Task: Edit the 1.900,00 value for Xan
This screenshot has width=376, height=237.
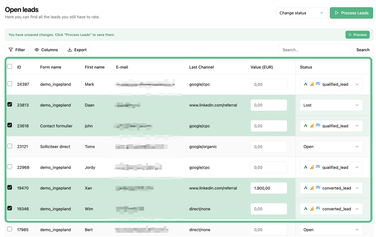Action: click(269, 188)
